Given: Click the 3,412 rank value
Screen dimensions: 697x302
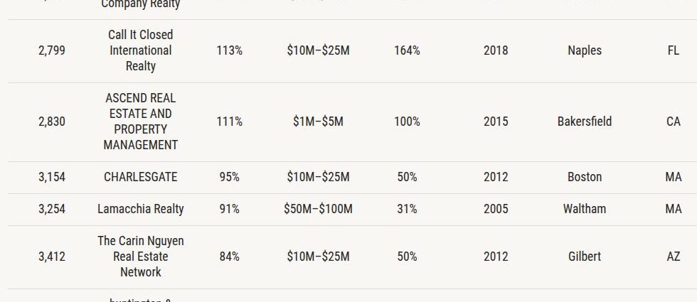Looking at the screenshot, I should [52, 257].
